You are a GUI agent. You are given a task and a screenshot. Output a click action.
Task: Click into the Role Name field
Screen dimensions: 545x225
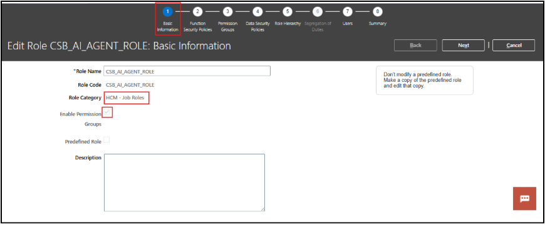coord(187,71)
